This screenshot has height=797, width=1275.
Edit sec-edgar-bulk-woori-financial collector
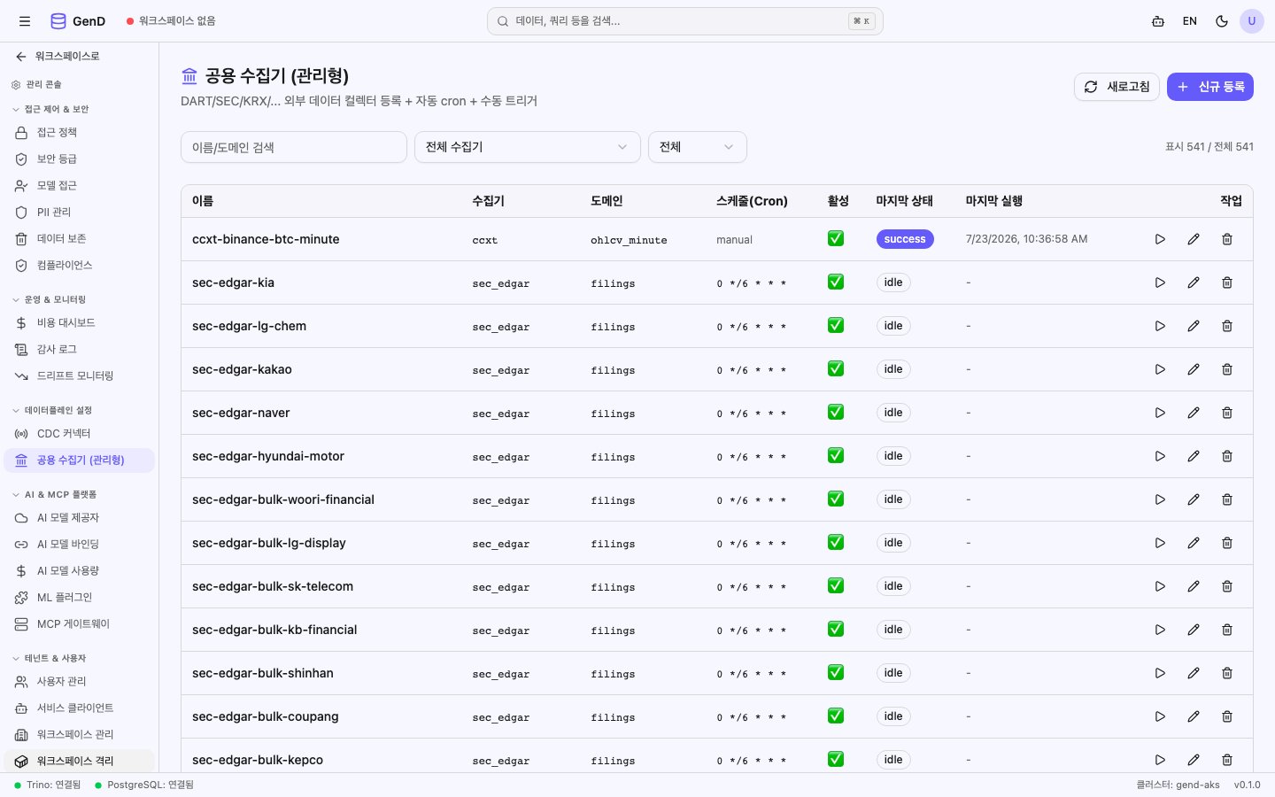coord(1194,499)
